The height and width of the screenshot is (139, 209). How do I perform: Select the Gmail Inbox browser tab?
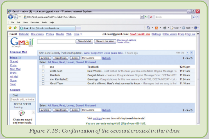[x=47, y=28]
